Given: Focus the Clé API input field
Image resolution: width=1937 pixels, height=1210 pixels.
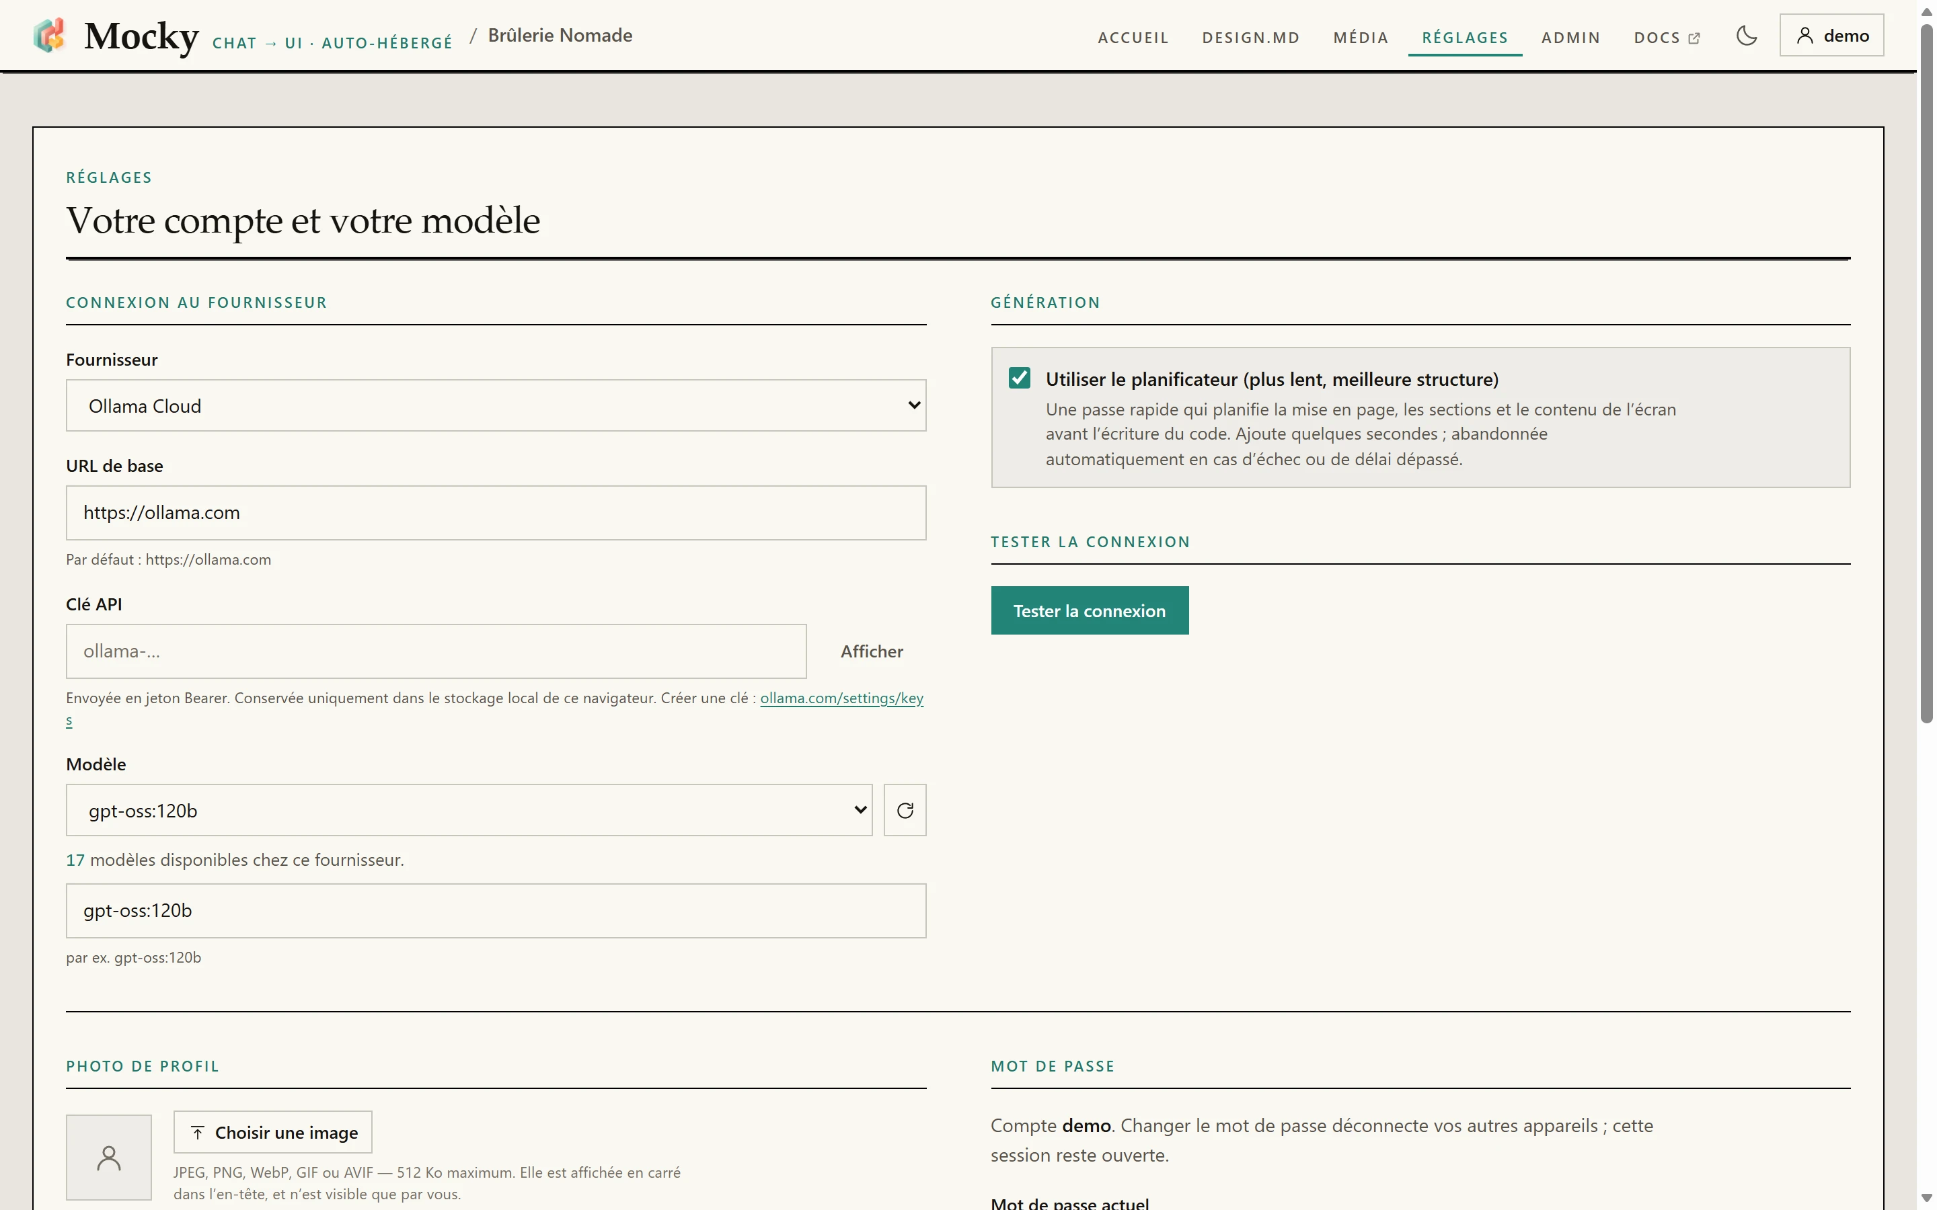Looking at the screenshot, I should coord(436,651).
